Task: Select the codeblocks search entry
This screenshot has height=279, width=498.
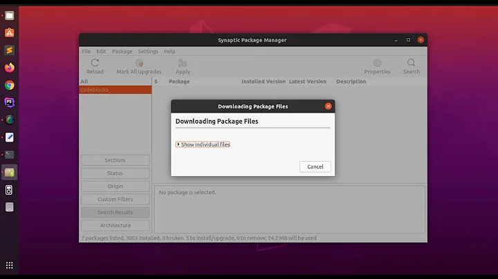Action: tap(116, 90)
